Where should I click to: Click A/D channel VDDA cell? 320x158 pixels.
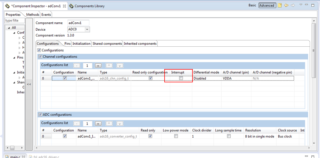236,78
